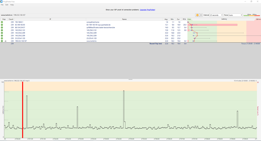The height and width of the screenshot is (141, 261).
Task: Open the File menu
Action: click(2, 5)
